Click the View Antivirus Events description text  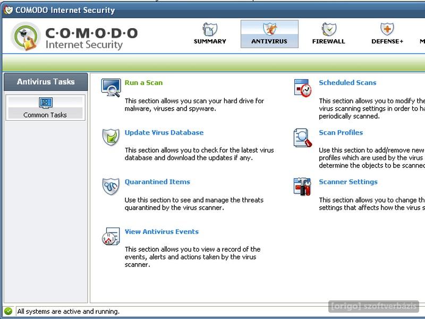pyautogui.click(x=192, y=257)
